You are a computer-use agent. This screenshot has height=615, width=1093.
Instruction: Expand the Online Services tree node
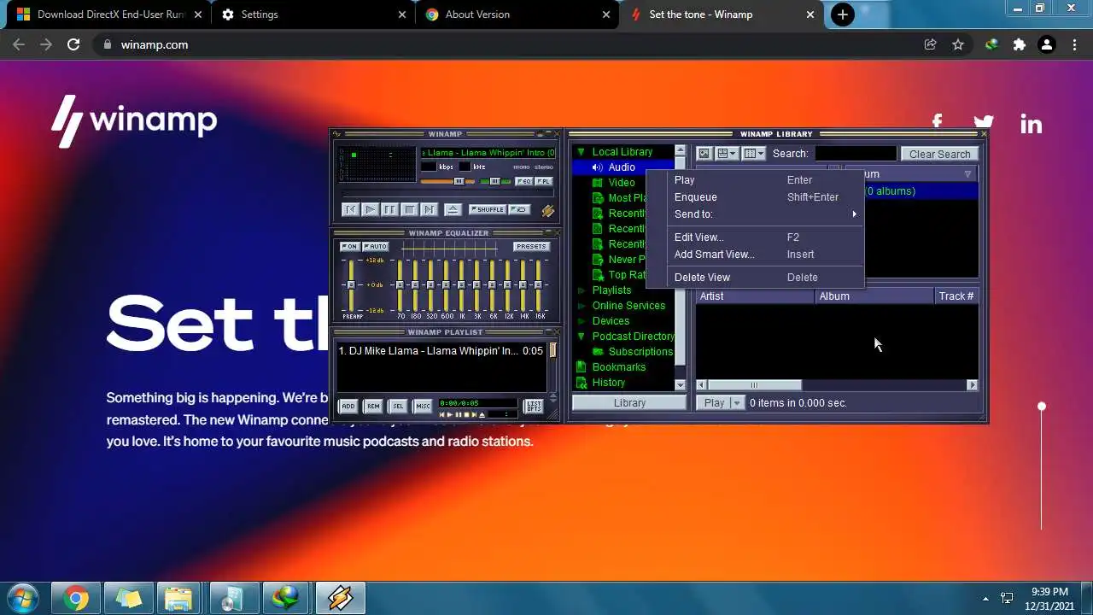pyautogui.click(x=581, y=306)
